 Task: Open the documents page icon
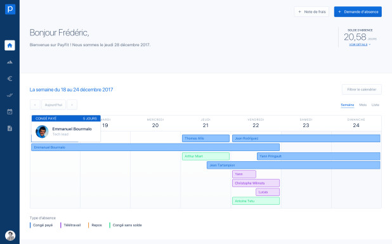pos(10,128)
